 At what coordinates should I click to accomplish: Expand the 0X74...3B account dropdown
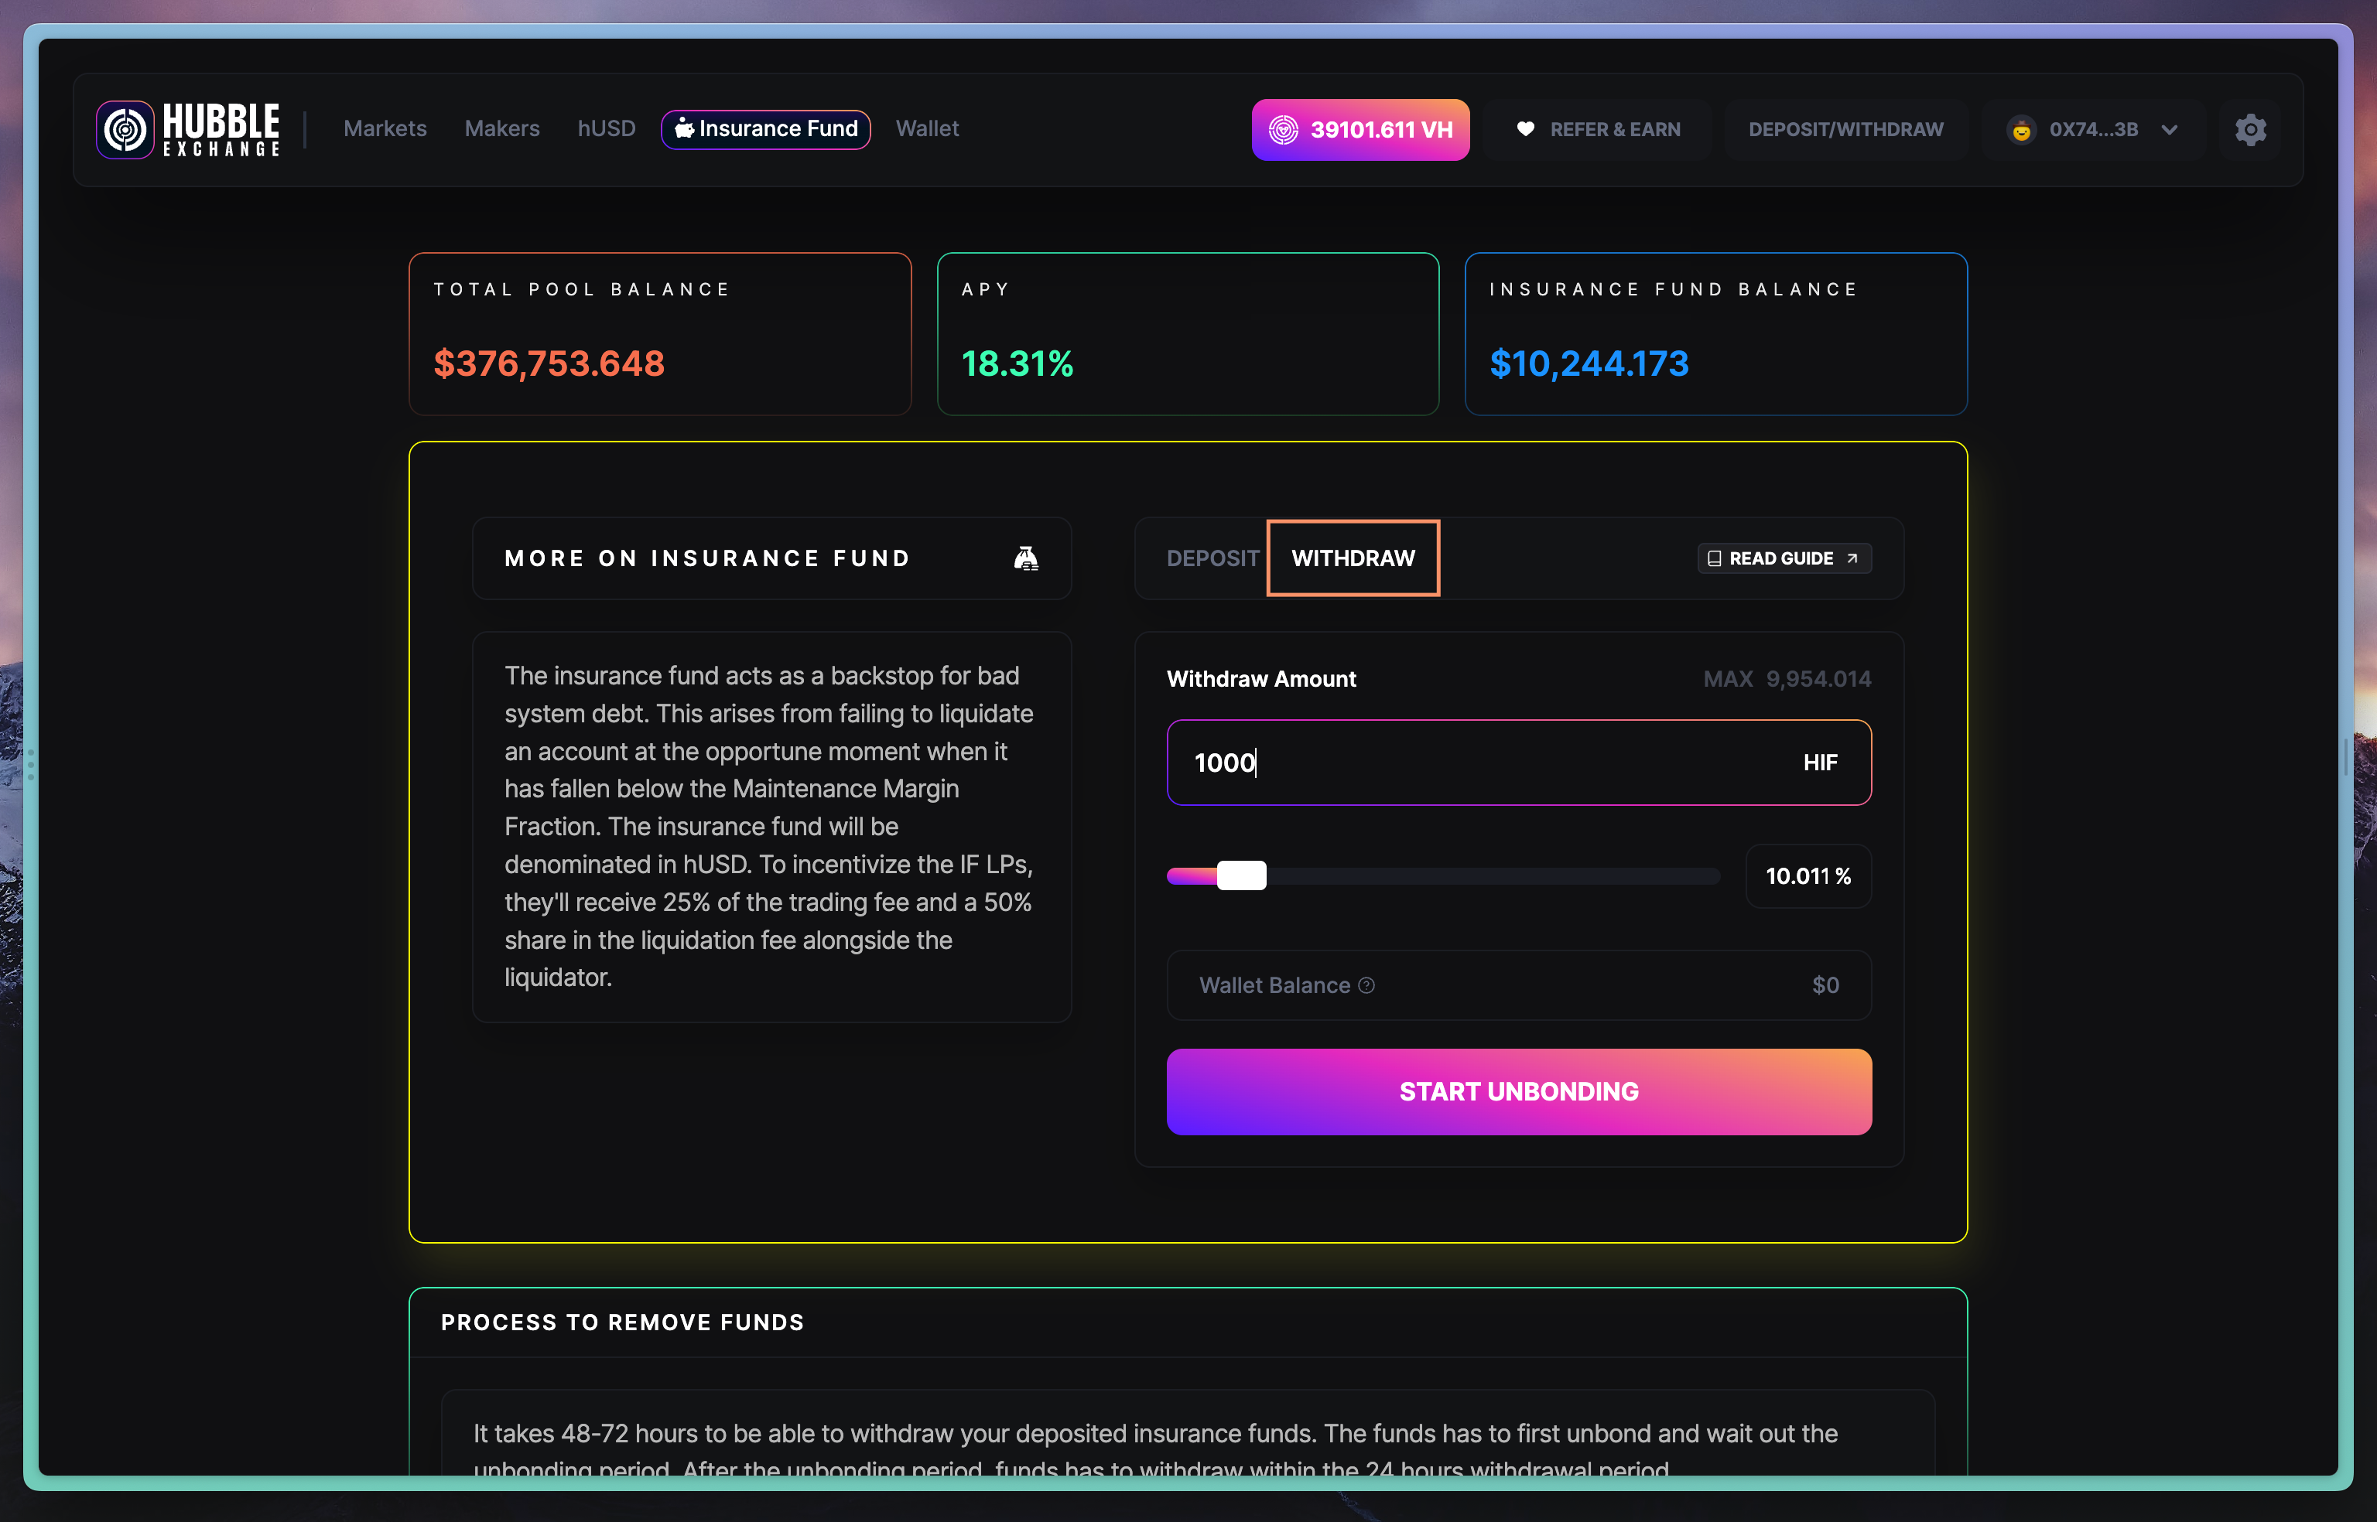coord(2170,129)
